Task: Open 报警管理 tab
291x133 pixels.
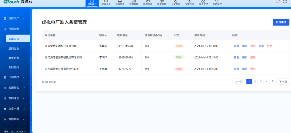Action: pyautogui.click(x=162, y=3)
